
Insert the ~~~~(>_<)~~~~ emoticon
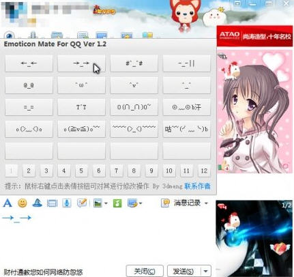coord(134,129)
